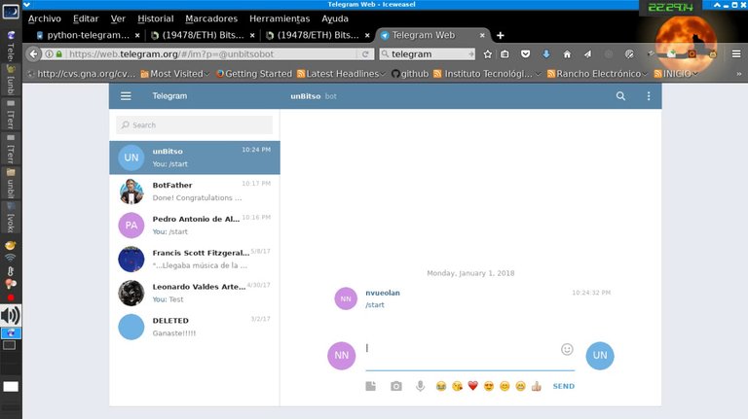
Task: Insert the thumbs up emoji
Action: click(536, 386)
